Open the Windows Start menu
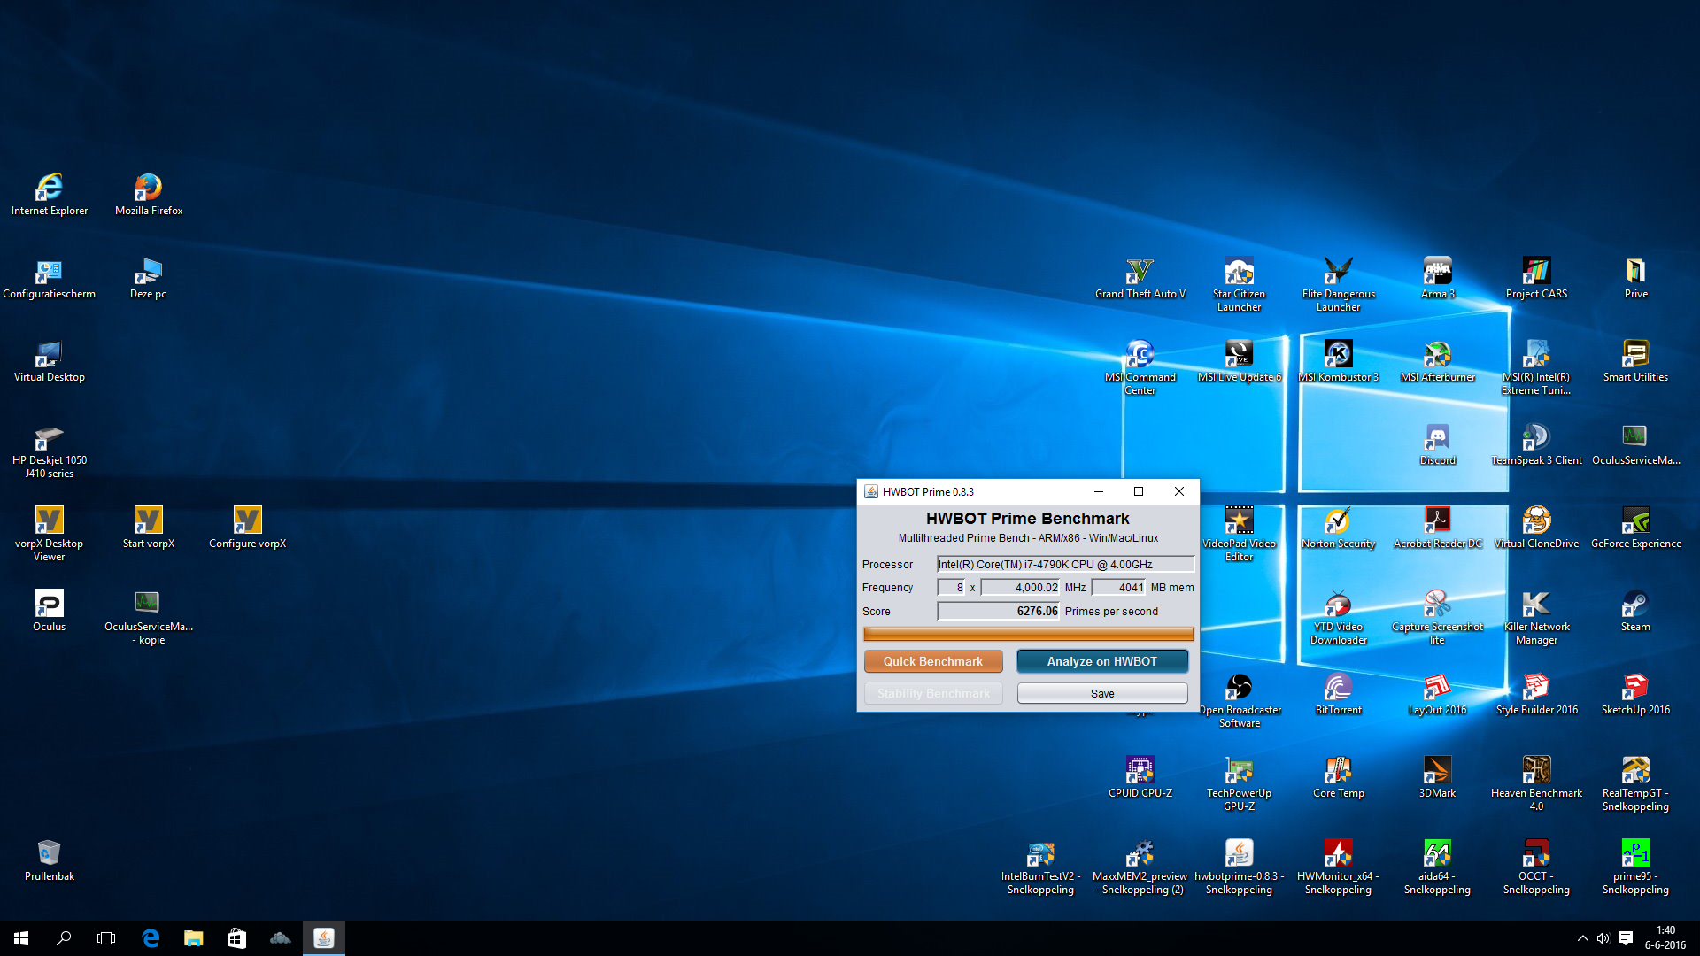The width and height of the screenshot is (1700, 956). pyautogui.click(x=21, y=938)
